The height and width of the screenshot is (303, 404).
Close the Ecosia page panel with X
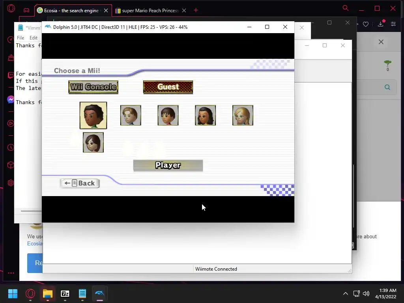(x=381, y=42)
